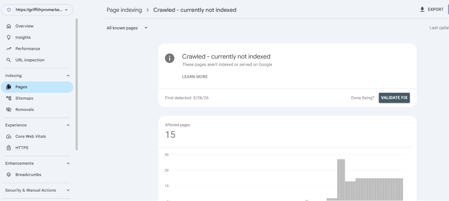Screen dimensions: 449x201
Task: Click the Export download icon
Action: click(x=422, y=9)
